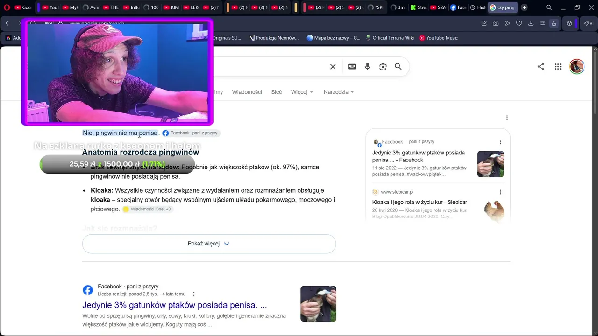The image size is (598, 336).
Task: Switch to the History browser tab
Action: point(478,7)
